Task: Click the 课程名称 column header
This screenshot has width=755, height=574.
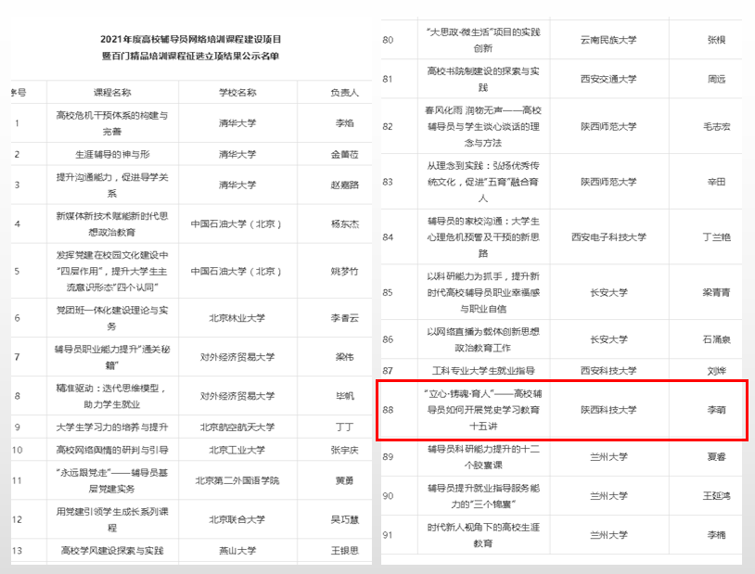Action: [112, 93]
